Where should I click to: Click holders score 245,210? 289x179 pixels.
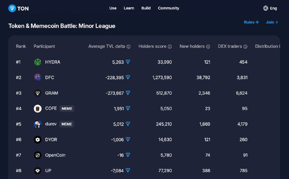click(x=164, y=124)
